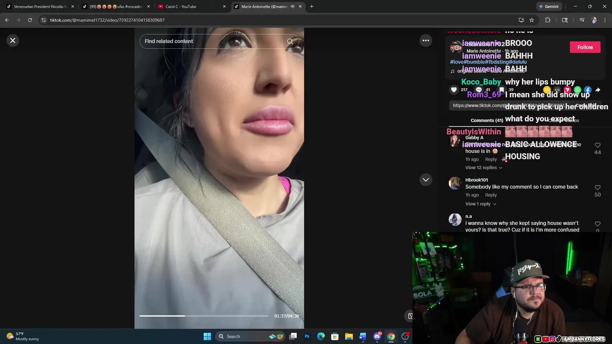The image size is (612, 344).
Task: Click the tiktok.com address bar
Action: [277, 20]
